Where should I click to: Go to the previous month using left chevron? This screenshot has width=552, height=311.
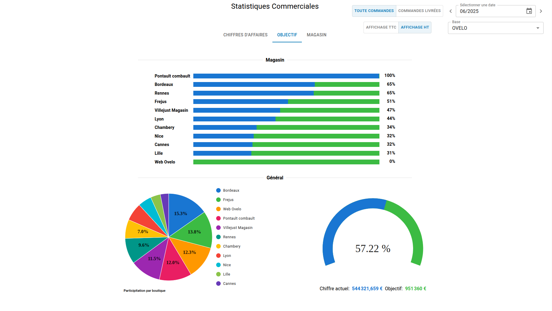(x=450, y=11)
